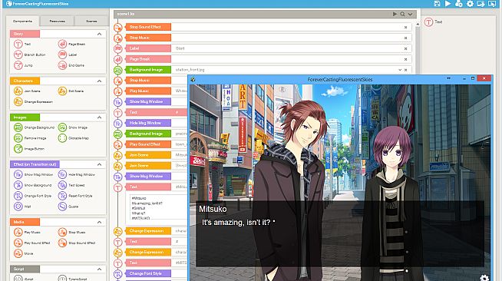This screenshot has width=502, height=281.
Task: Select the Page Break component
Action: pyautogui.click(x=71, y=45)
